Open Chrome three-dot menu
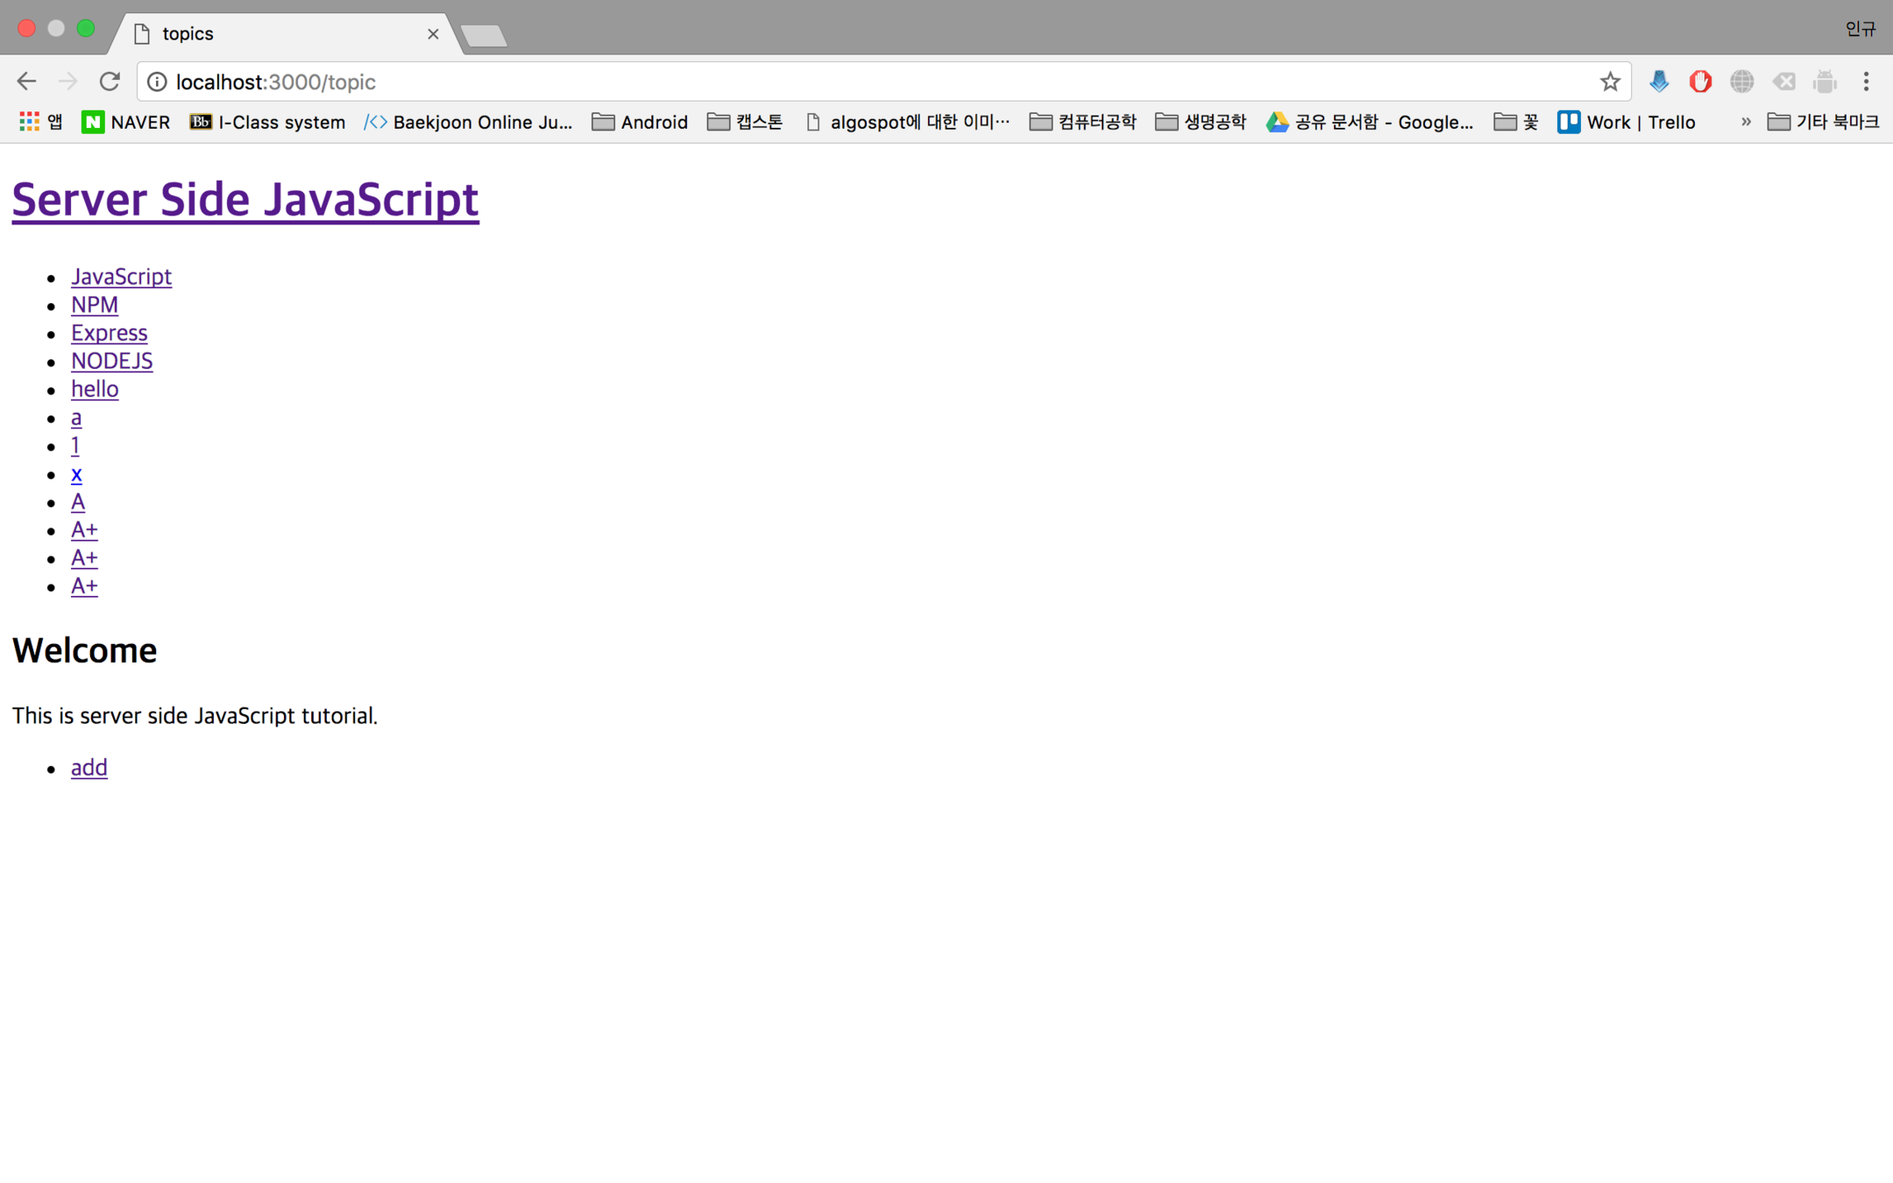The width and height of the screenshot is (1893, 1183). coord(1866,81)
